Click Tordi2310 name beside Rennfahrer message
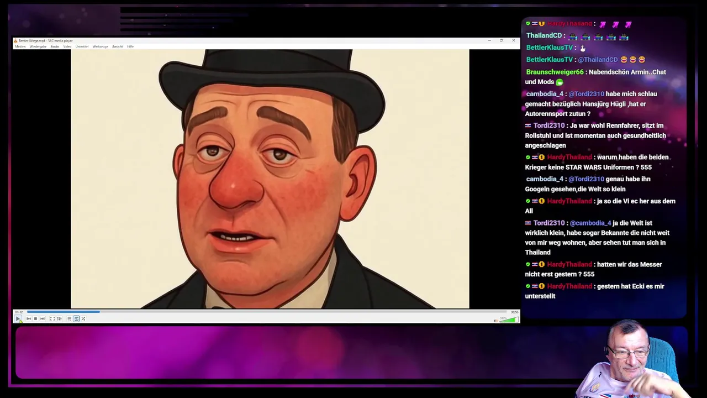The height and width of the screenshot is (398, 707). point(549,126)
